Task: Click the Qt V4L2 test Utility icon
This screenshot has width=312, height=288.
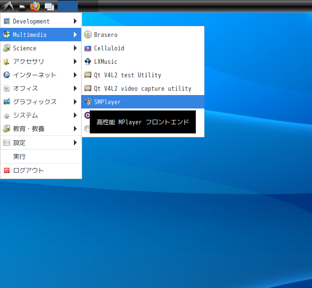Action: 88,75
